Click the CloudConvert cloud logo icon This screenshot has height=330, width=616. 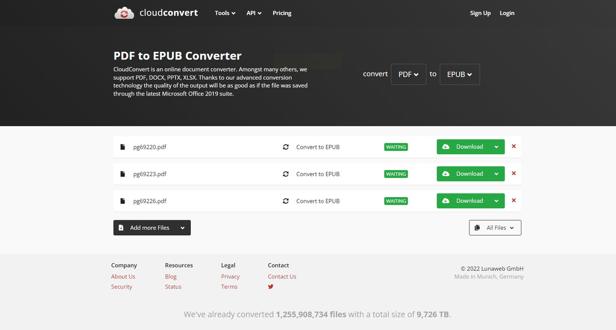click(x=124, y=13)
